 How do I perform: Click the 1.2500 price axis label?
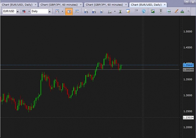(188, 111)
